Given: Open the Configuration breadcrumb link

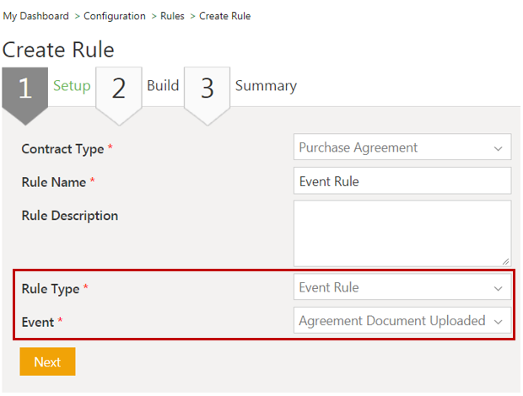Looking at the screenshot, I should coord(114,16).
